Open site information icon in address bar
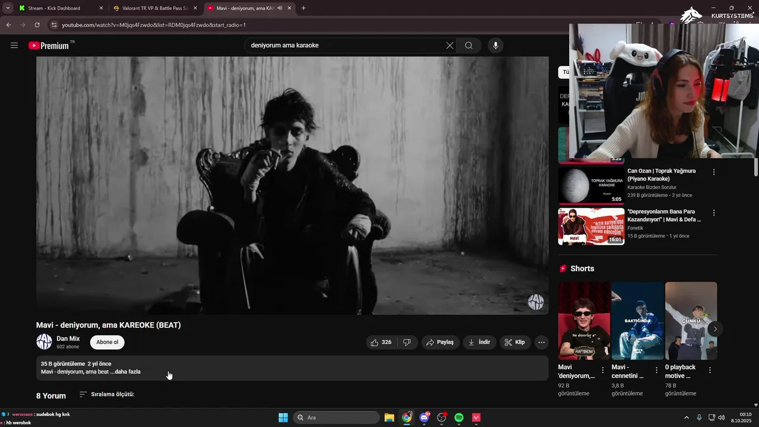 coord(54,25)
